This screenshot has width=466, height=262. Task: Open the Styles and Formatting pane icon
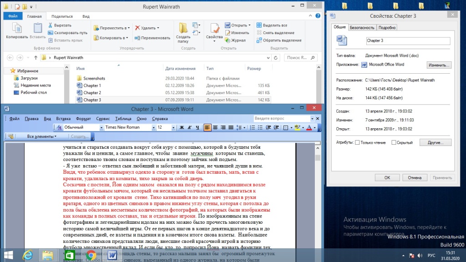59,127
